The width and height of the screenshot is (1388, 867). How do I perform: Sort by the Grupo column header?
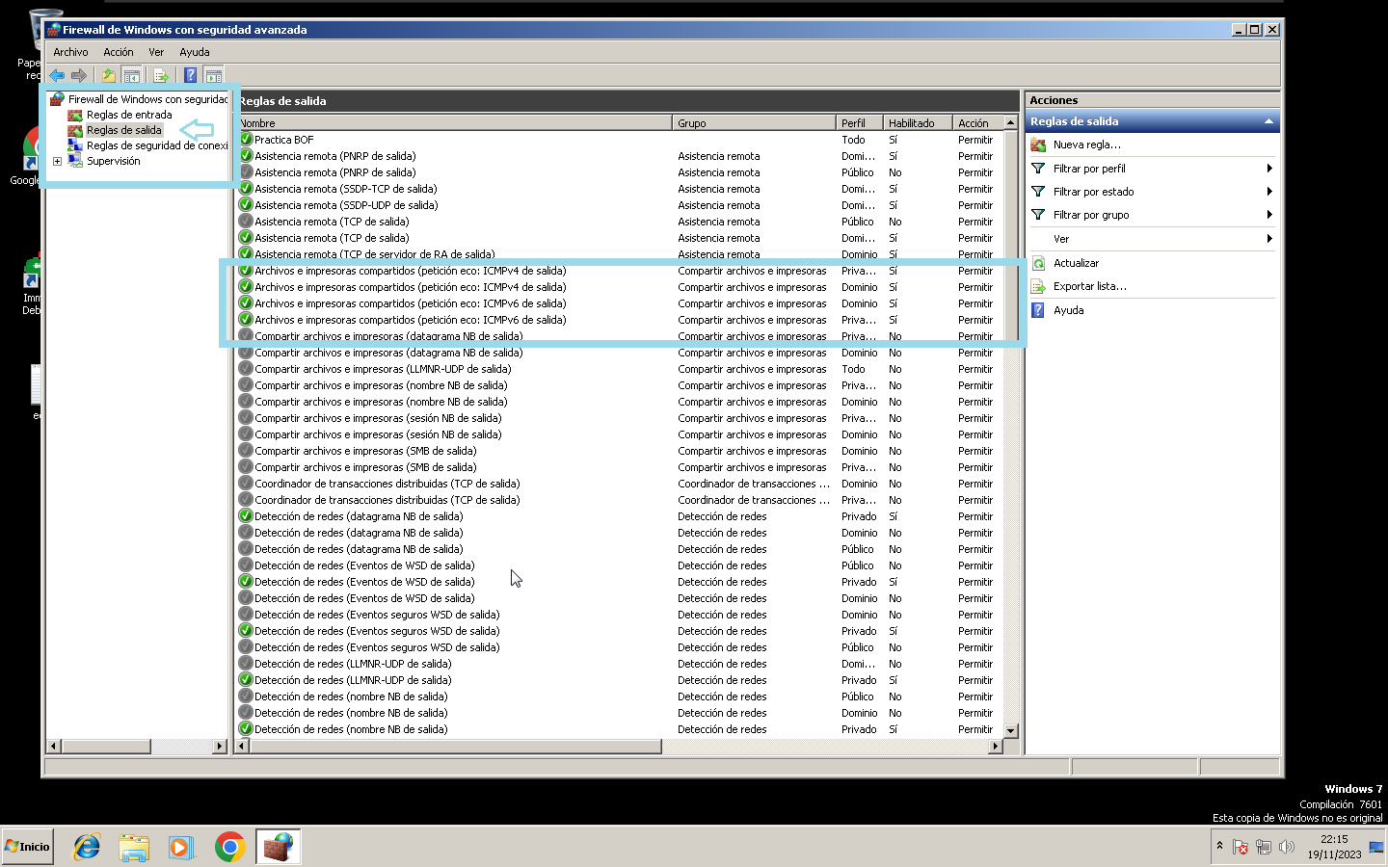[x=754, y=123]
